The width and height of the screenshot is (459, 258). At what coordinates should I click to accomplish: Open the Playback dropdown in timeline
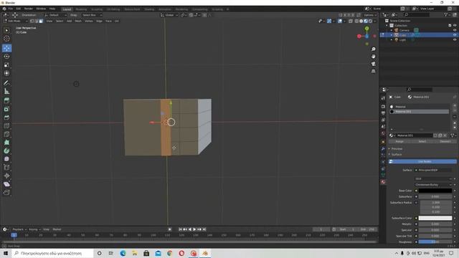(19, 229)
